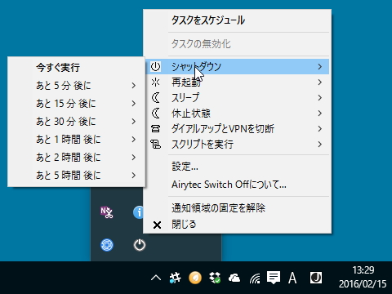Click the Airytec Switch Off power tray icon
Image resolution: width=392 pixels, height=294 pixels.
coord(140,245)
